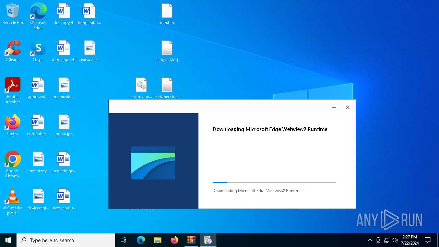Select the VLC media player shortcut
Viewport: 439px width, 247px height.
[13, 202]
